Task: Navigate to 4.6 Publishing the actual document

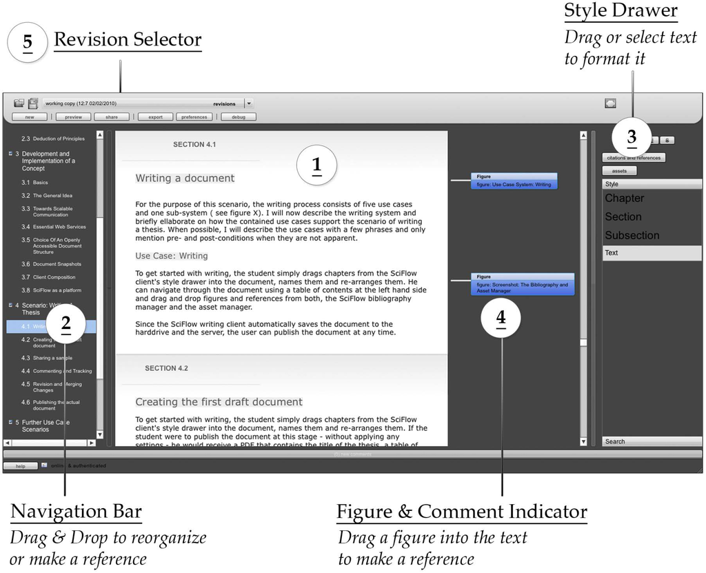Action: (x=50, y=405)
